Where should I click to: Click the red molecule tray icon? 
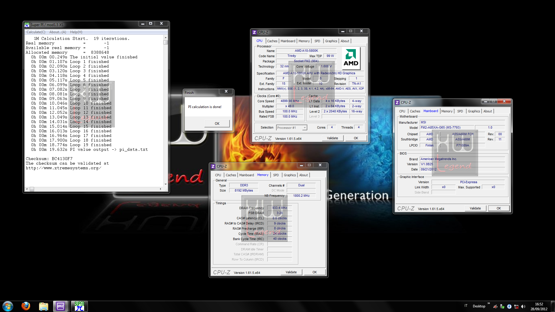click(x=495, y=307)
